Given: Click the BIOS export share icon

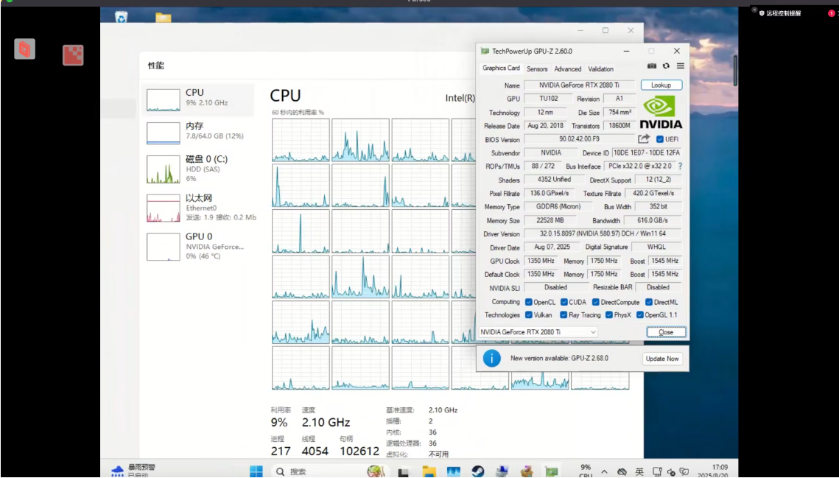Looking at the screenshot, I should pyautogui.click(x=644, y=139).
